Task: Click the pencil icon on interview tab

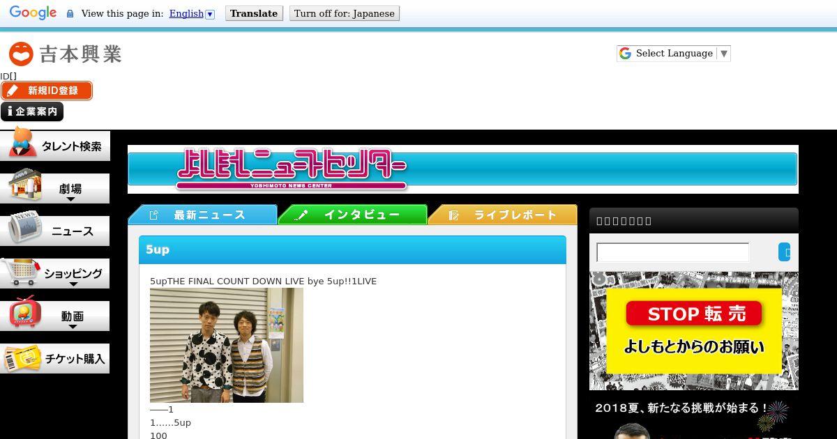Action: 301,215
